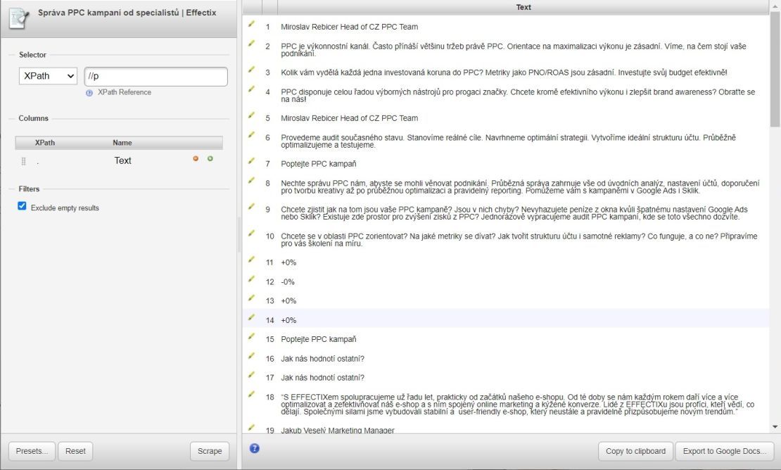Toggle Exclude empty results checkbox

pos(22,206)
